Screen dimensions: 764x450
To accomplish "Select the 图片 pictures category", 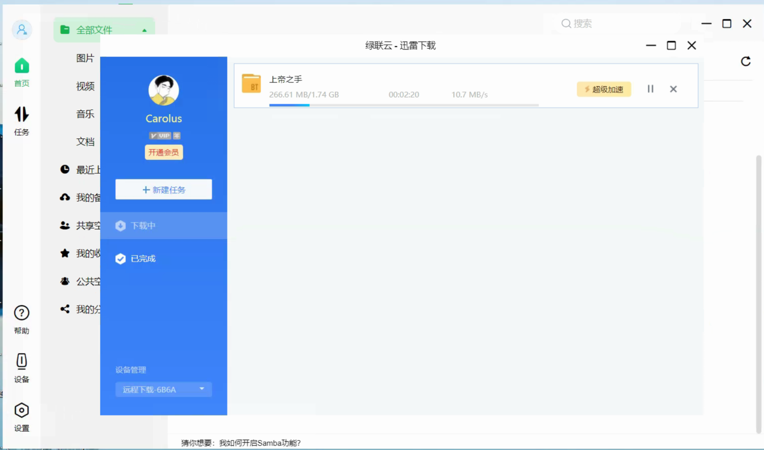I will click(85, 58).
